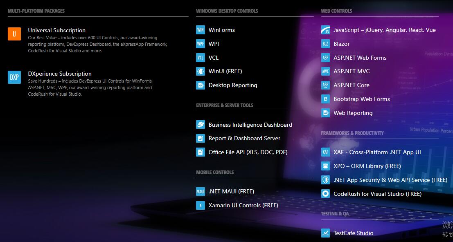
Task: Click the VCL product icon
Action: click(x=200, y=58)
